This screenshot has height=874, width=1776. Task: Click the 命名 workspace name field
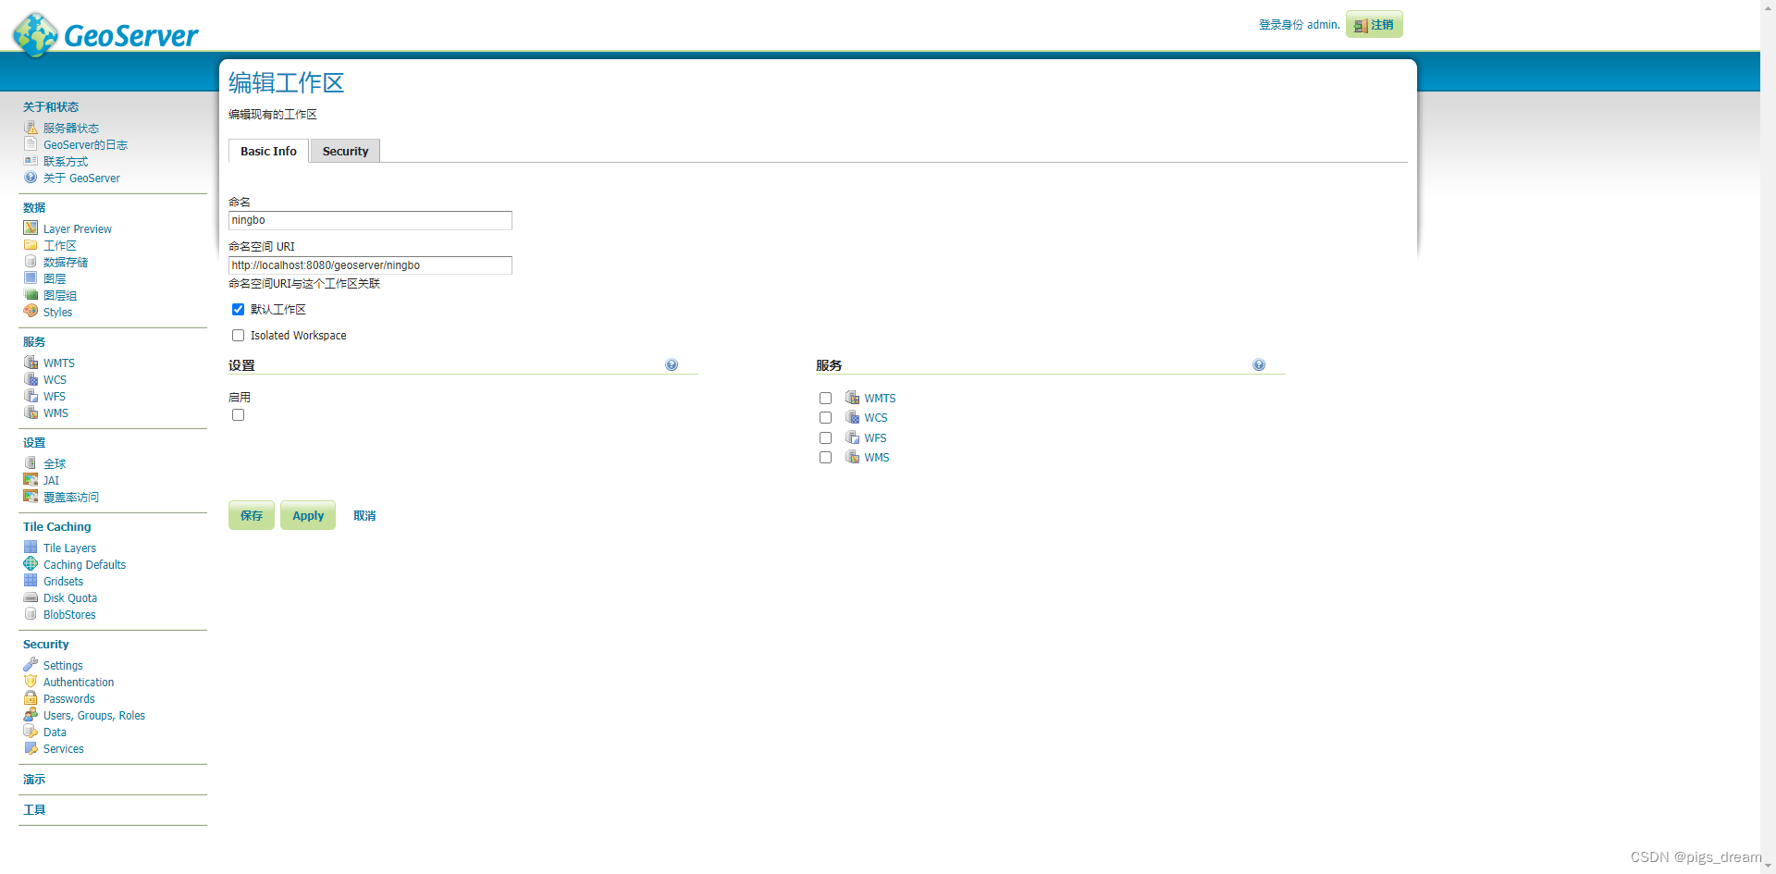pos(370,220)
